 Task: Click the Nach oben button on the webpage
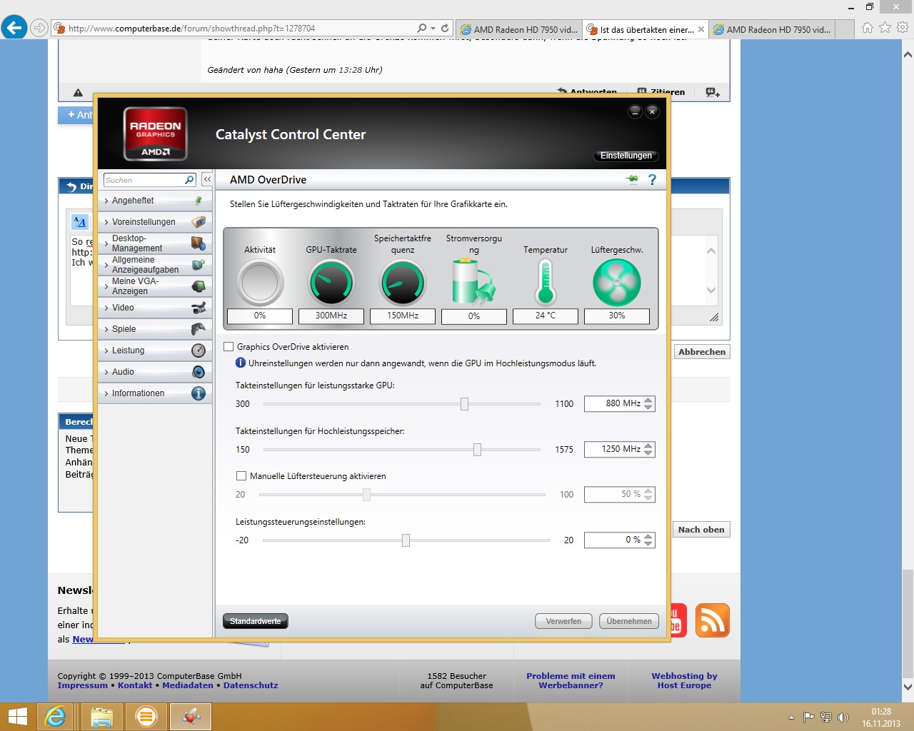tap(701, 530)
